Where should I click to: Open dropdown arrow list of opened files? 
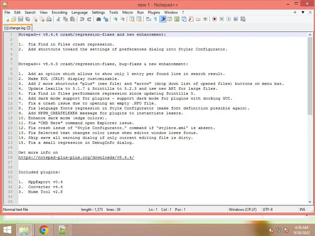click(x=303, y=12)
